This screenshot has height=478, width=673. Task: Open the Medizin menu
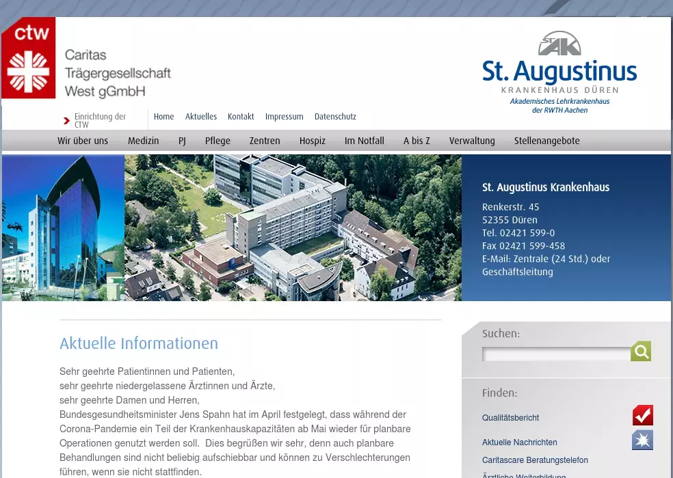click(143, 141)
